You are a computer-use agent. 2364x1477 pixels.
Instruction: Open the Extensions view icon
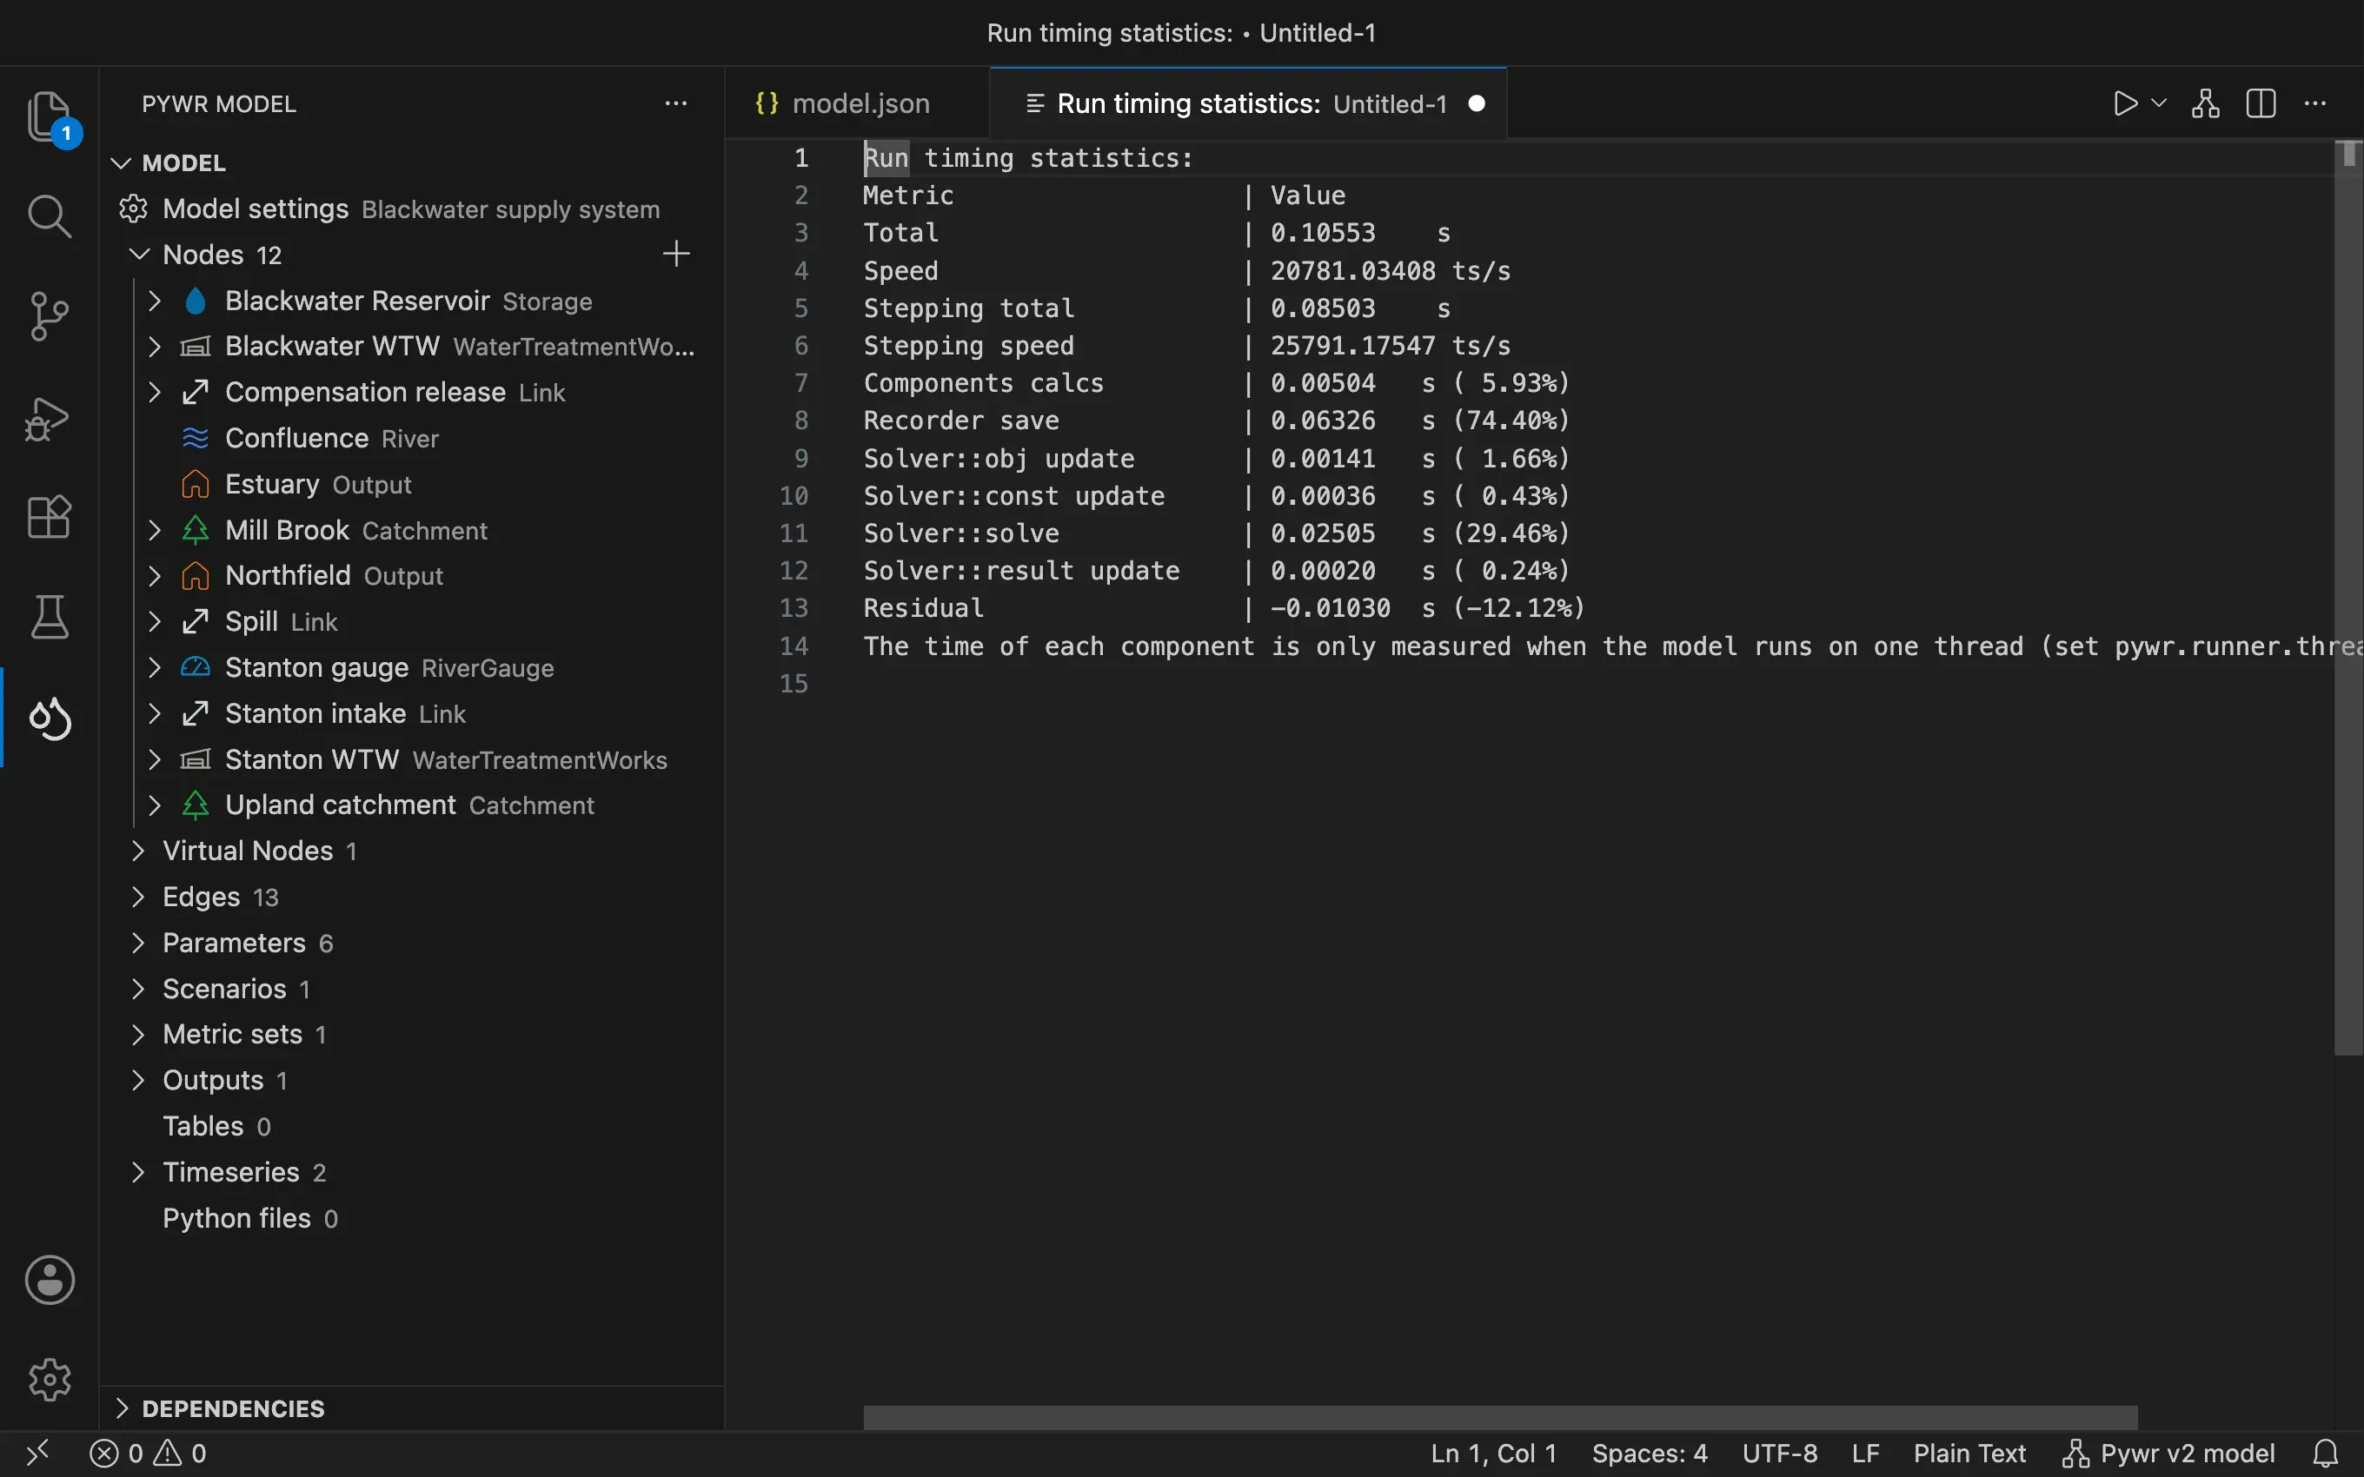(x=49, y=517)
